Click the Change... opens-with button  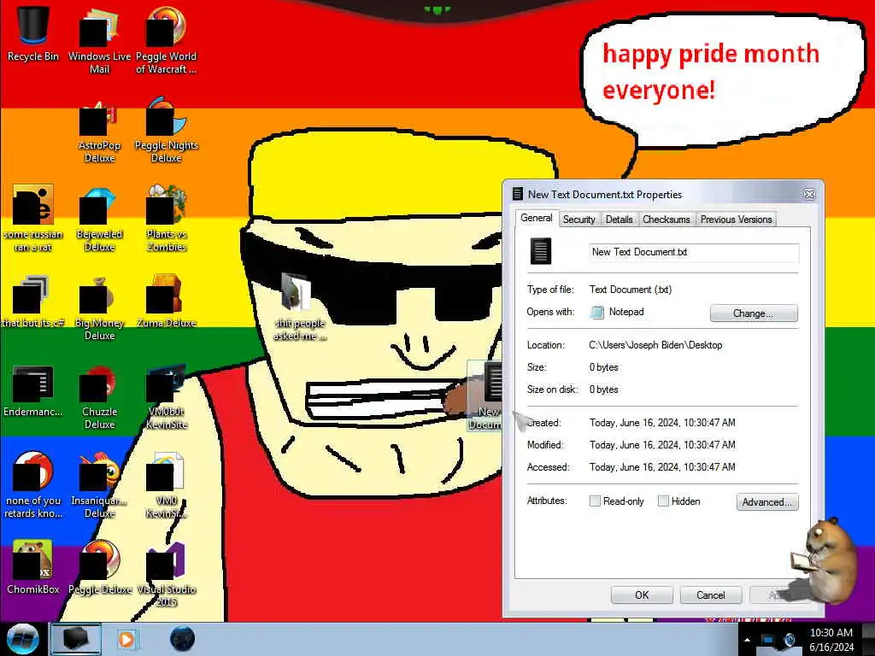point(754,313)
